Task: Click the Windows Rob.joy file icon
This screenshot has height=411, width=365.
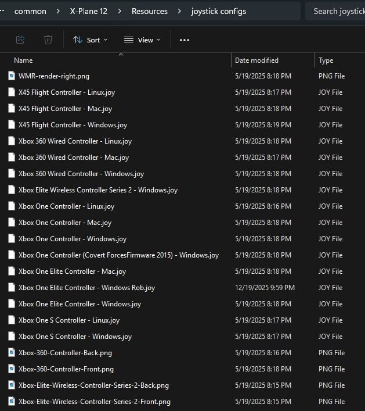Action: [x=12, y=288]
